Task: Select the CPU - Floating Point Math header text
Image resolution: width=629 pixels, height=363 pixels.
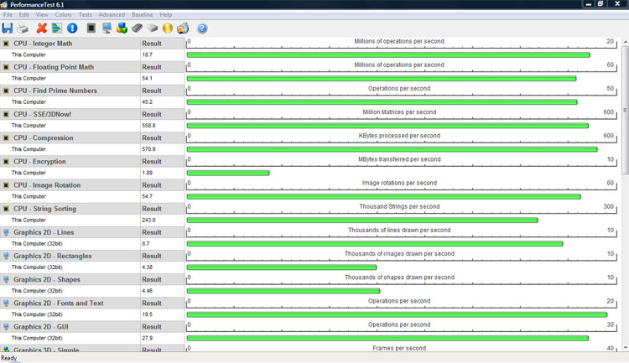Action: 54,67
